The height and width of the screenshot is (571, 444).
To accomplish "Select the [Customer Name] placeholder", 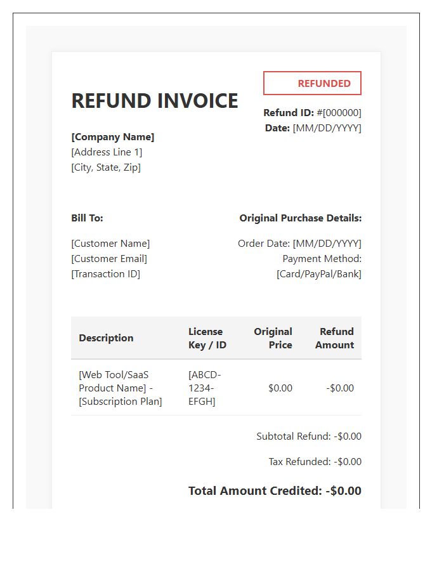I will point(110,243).
